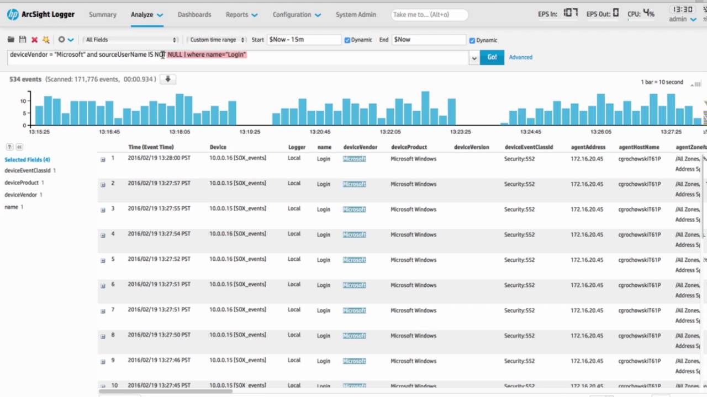The height and width of the screenshot is (397, 707).
Task: Expand event row 7
Action: [x=103, y=312]
